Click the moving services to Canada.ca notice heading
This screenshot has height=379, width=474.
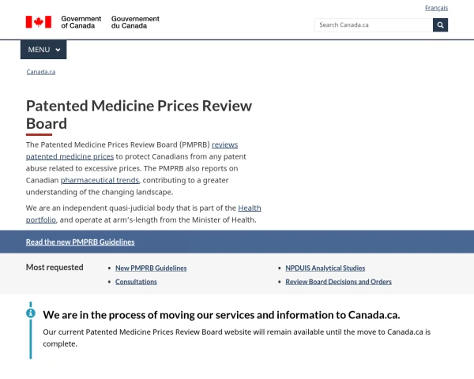pos(221,314)
